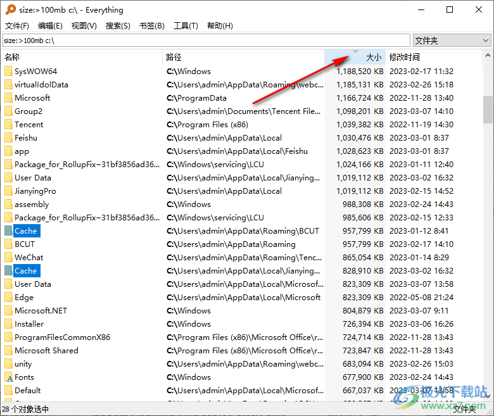494x416 pixels.
Task: Select Cache sized 828,910 KB
Action: tap(25, 271)
